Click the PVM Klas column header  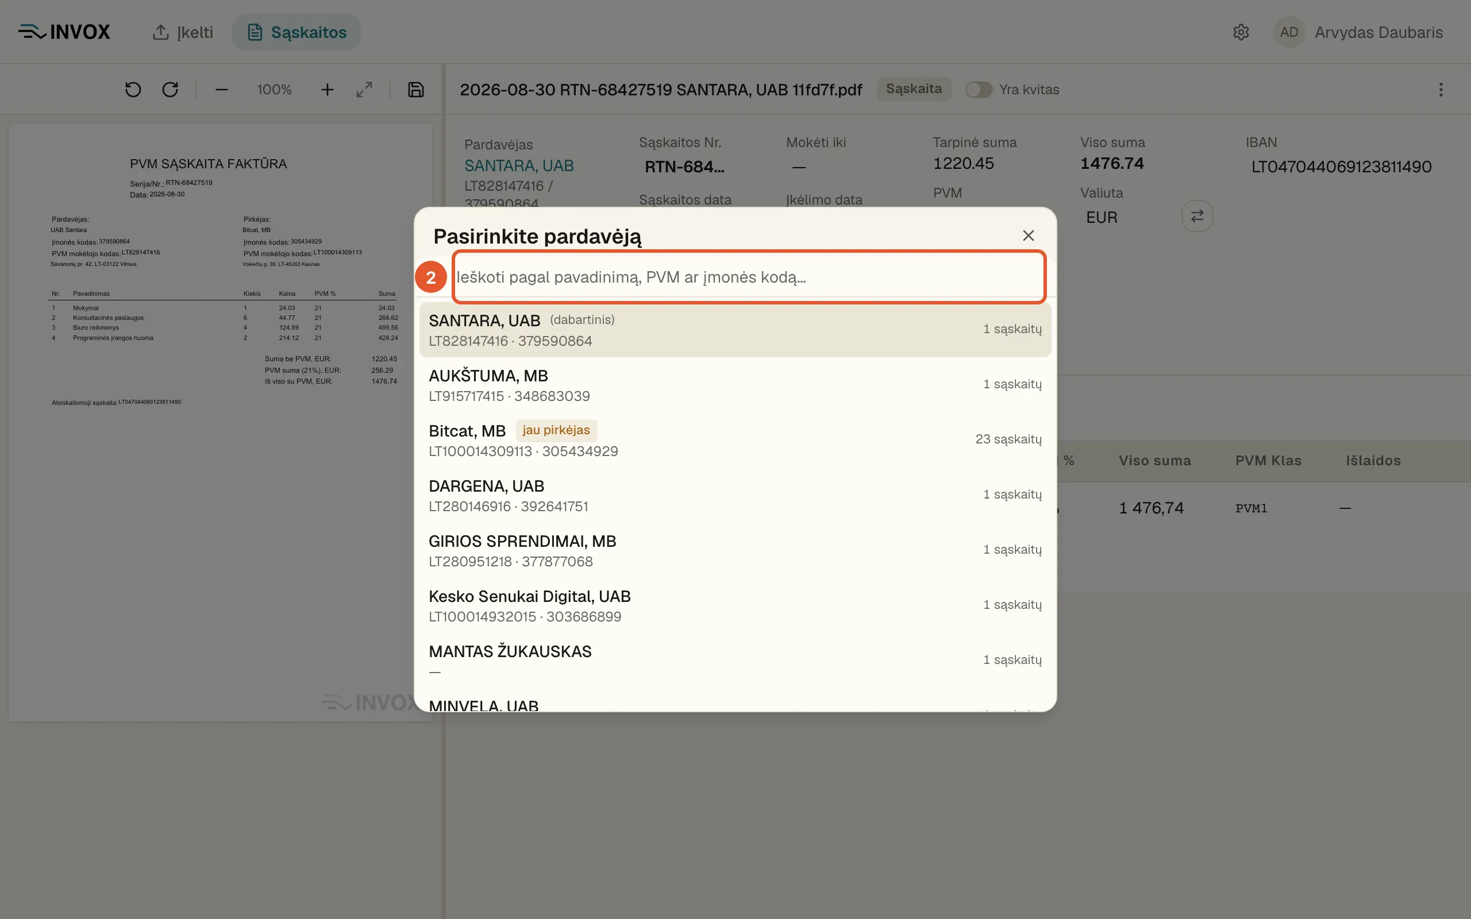coord(1269,461)
